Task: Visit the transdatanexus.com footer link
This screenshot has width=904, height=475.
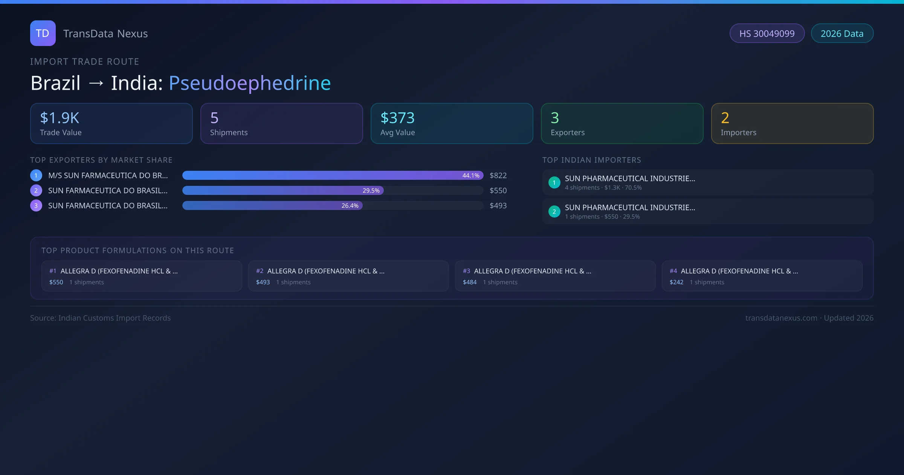Action: click(781, 318)
